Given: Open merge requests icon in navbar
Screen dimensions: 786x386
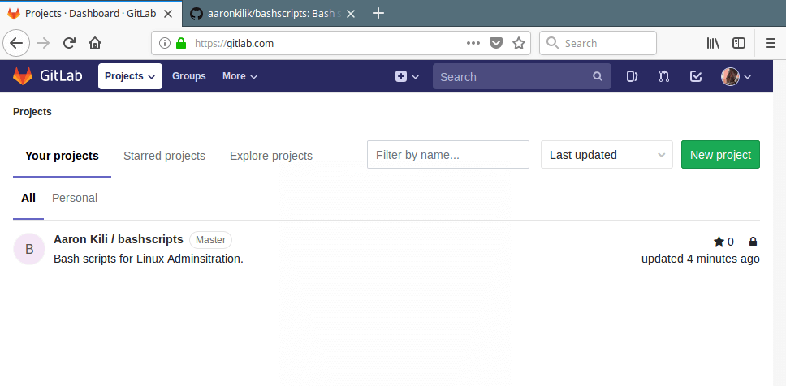Looking at the screenshot, I should 663,76.
